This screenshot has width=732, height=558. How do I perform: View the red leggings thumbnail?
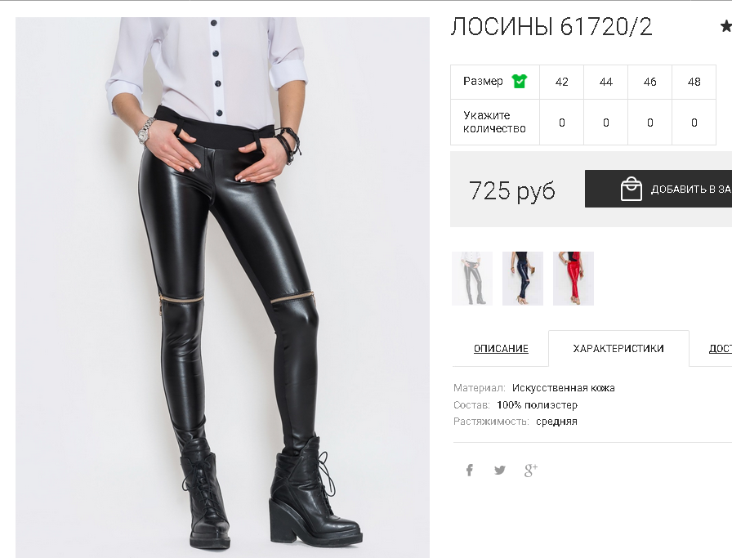pos(574,279)
